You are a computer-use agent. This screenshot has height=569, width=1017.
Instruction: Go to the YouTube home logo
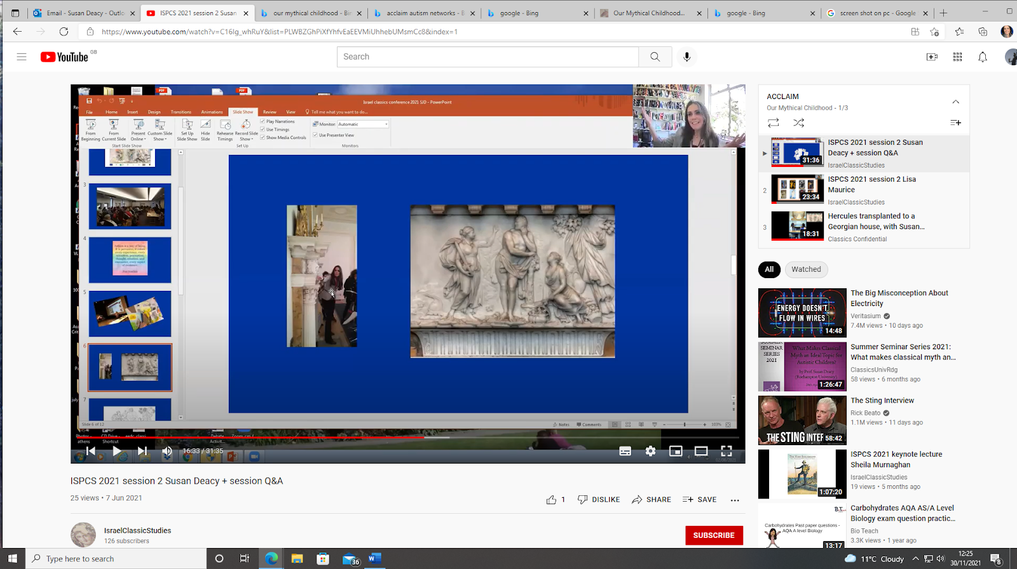click(x=65, y=57)
